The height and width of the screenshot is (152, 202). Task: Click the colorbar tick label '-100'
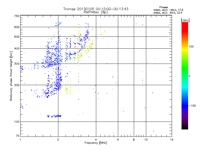tap(192, 106)
